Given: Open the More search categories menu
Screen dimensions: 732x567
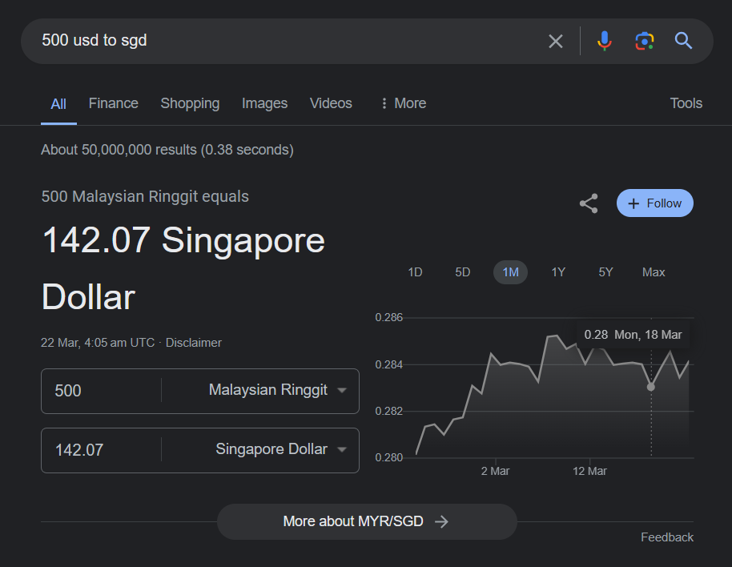Looking at the screenshot, I should (x=404, y=103).
